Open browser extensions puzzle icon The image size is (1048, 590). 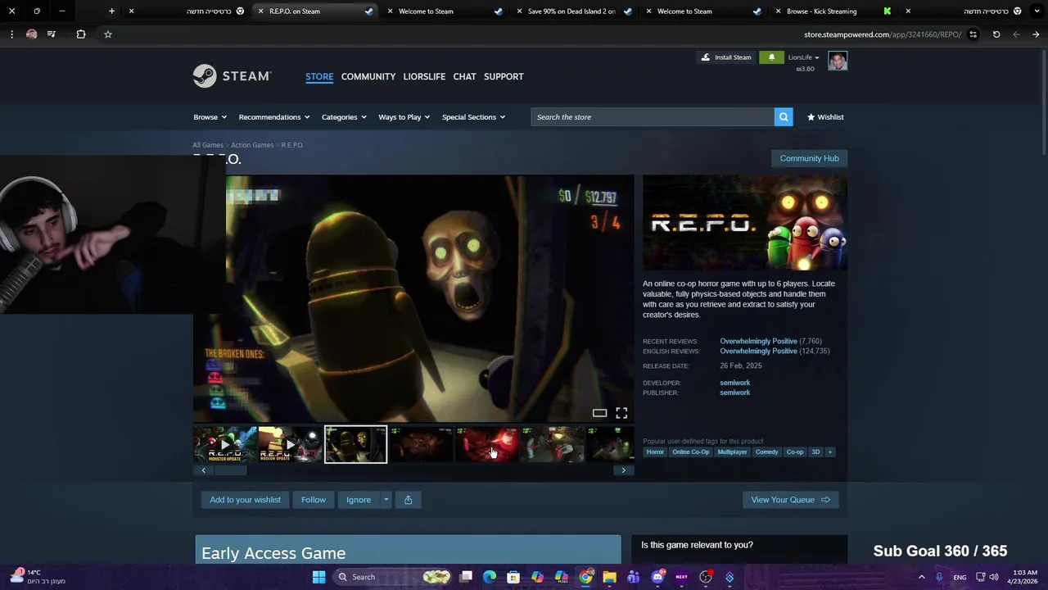tap(80, 34)
